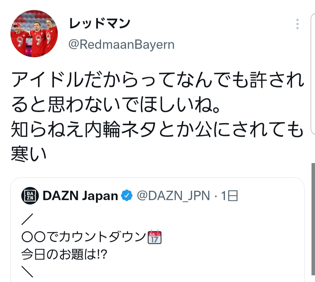
Task: Tap the JUL 17 calendar emoji
Action: tap(155, 237)
